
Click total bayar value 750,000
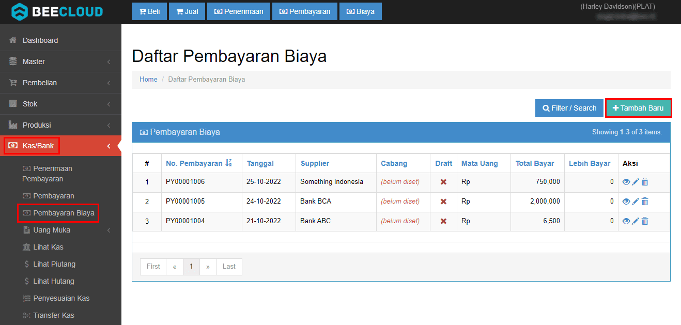(x=548, y=182)
